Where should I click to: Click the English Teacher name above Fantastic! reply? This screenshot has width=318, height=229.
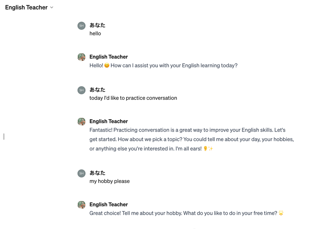coord(109,121)
